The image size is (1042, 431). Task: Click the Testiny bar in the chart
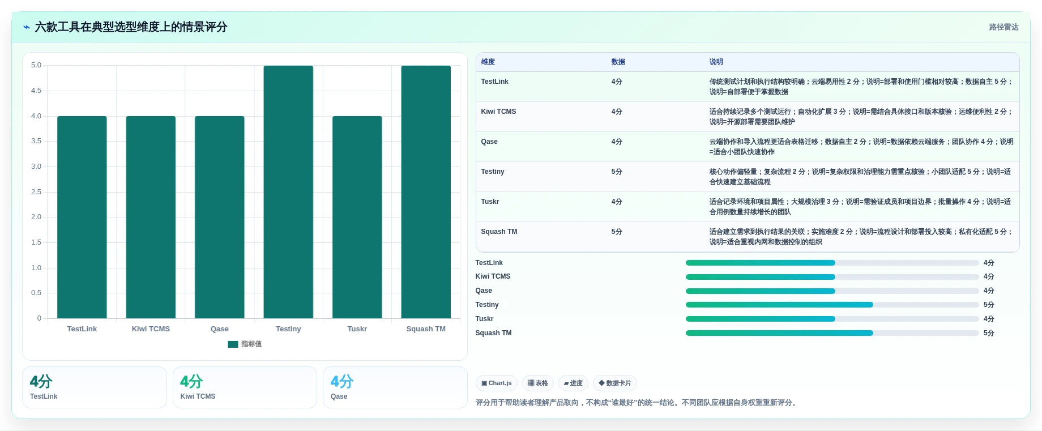click(288, 192)
